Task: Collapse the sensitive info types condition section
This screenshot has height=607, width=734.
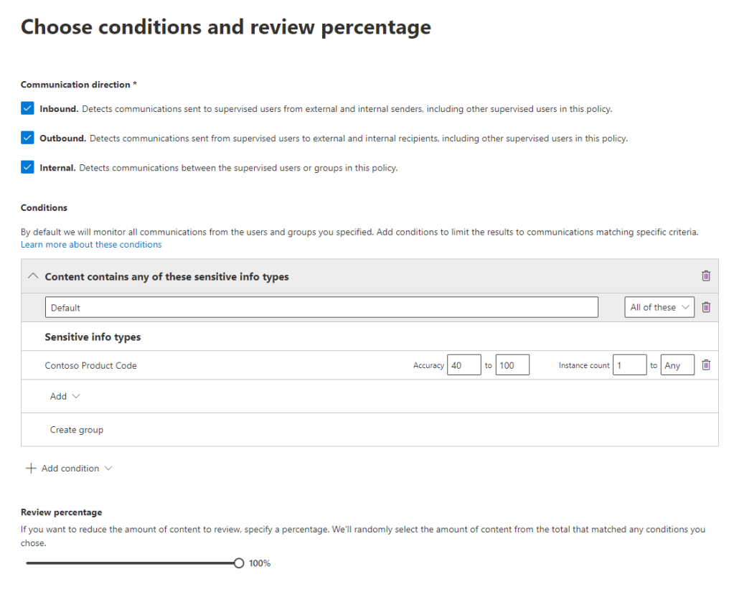Action: 32,276
